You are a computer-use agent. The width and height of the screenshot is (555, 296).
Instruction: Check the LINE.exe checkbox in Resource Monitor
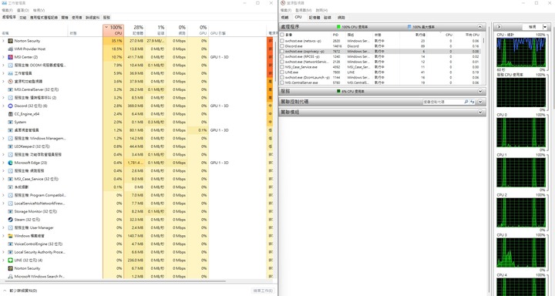click(282, 72)
